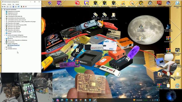Open the red gear icon in top row
Viewport: 182px width, 102px height.
pyautogui.click(x=77, y=3)
